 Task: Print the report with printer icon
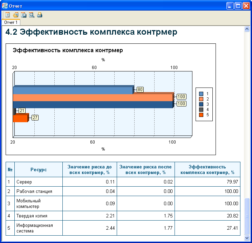[x=40, y=15]
